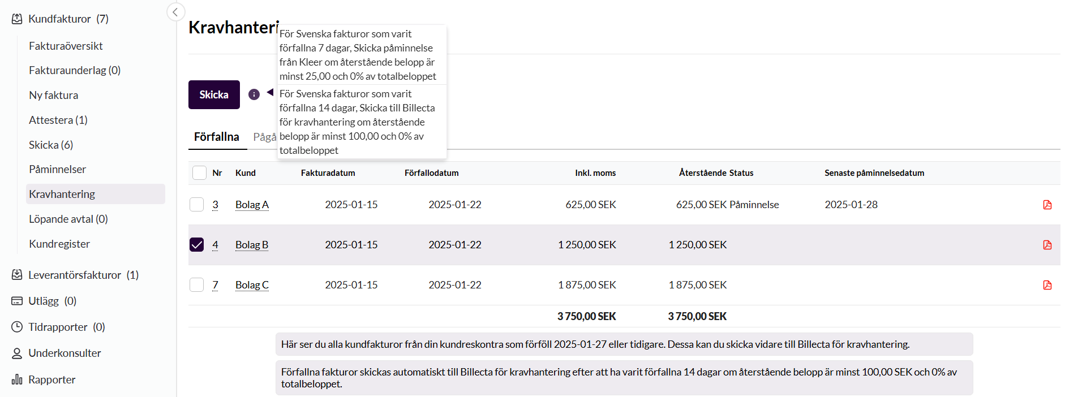
Task: Open Påminnelser in the sidebar
Action: coord(57,169)
